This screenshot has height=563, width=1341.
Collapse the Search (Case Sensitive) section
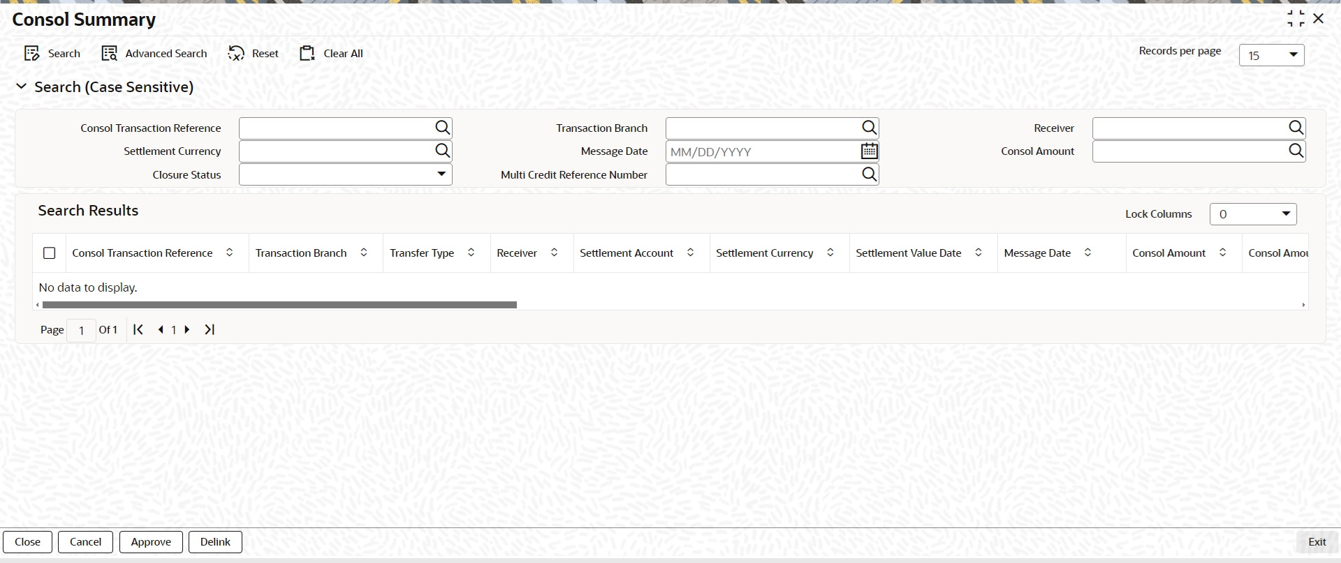[22, 87]
